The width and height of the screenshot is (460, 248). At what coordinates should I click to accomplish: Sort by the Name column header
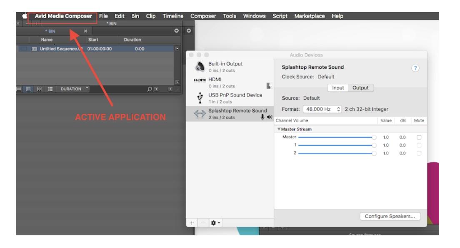coord(47,40)
